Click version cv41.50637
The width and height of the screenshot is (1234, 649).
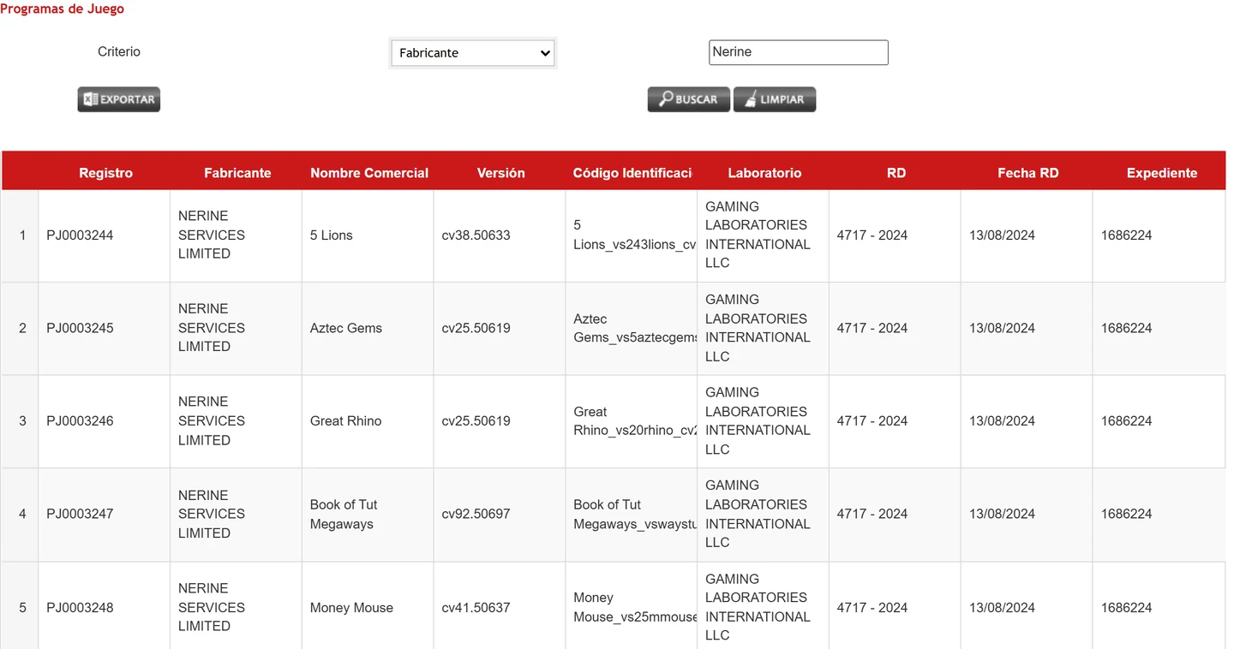tap(476, 608)
